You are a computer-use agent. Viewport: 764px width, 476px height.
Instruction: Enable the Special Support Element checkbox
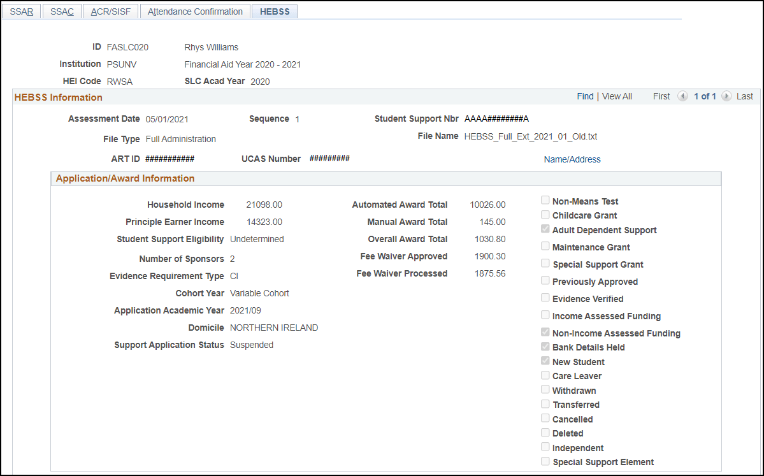pyautogui.click(x=545, y=461)
